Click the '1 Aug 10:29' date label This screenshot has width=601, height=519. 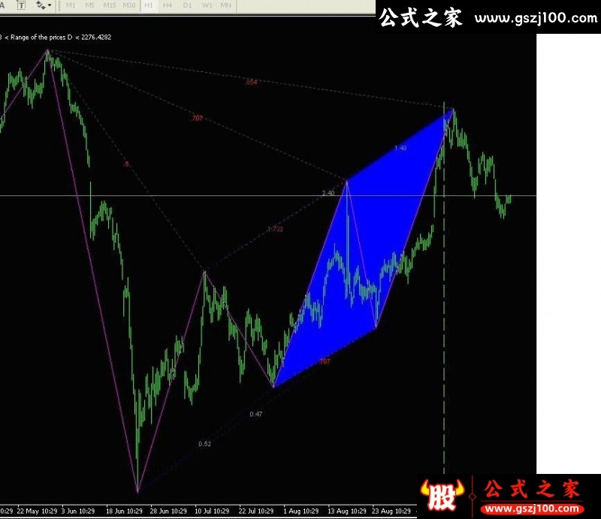click(x=301, y=511)
